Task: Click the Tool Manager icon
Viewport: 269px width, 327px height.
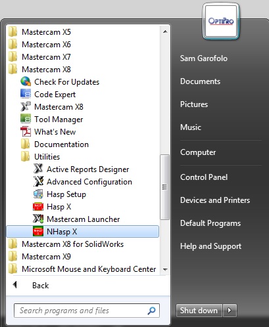Action: tap(26, 119)
